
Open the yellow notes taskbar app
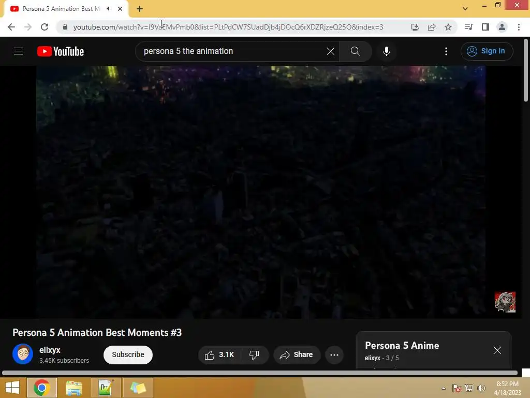138,388
